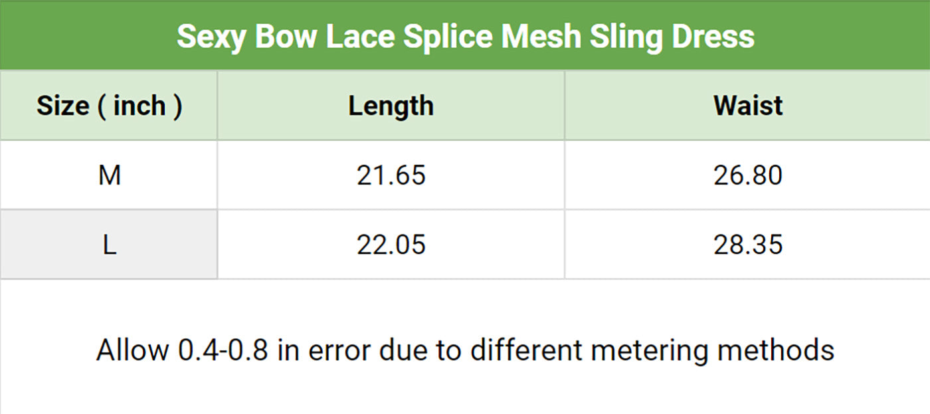Select the M waist value 26.80

coord(748,175)
